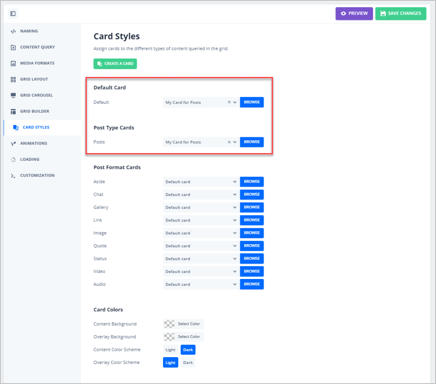This screenshot has width=436, height=384.
Task: Switch Content Color Scheme to Light
Action: tap(170, 349)
